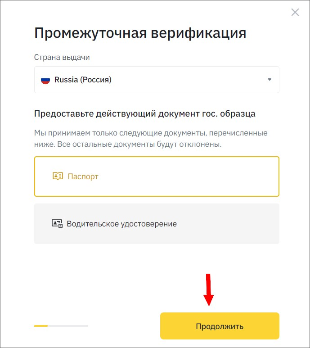Screen dimensions: 310x348
Task: Select the Паспорт document option
Action: coord(157,176)
